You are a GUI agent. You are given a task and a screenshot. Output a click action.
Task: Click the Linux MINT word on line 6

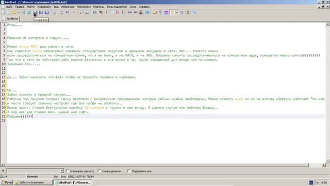click(x=28, y=47)
